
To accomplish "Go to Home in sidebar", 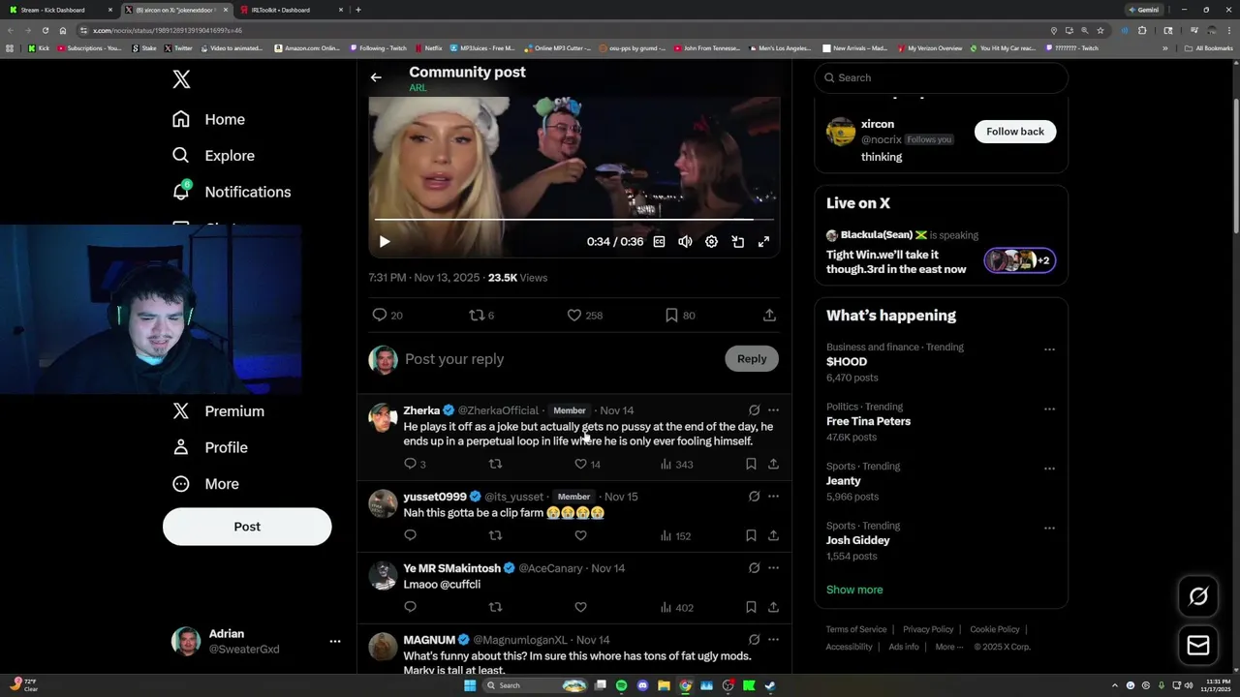I will 208,119.
